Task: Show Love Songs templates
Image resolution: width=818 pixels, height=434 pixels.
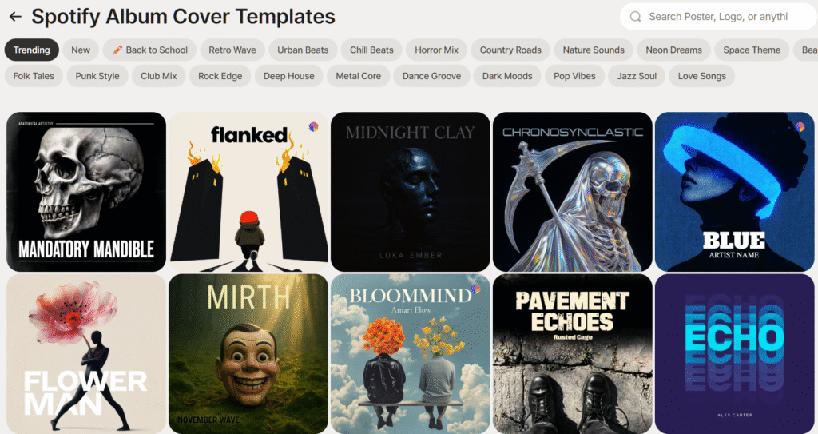Action: click(x=701, y=76)
